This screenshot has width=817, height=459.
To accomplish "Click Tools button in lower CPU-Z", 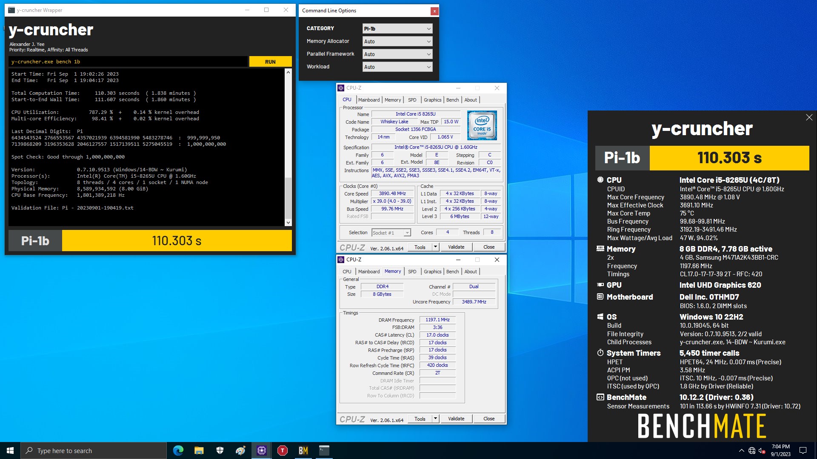I will tap(420, 419).
